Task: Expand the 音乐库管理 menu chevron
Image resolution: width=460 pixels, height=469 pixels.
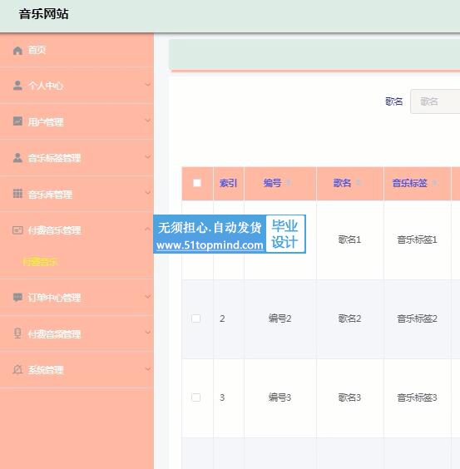Action: pos(148,193)
